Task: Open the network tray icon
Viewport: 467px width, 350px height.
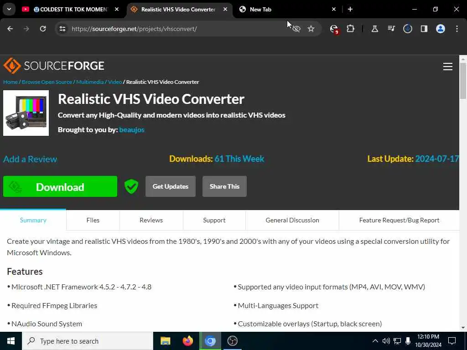Action: 397,341
